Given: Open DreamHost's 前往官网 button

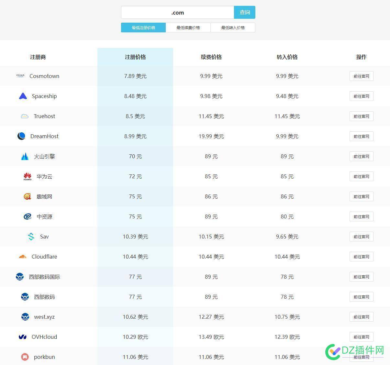Looking at the screenshot, I should coord(361,136).
